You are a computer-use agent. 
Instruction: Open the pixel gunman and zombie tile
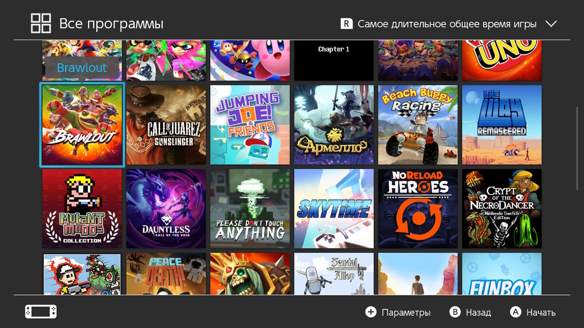click(82, 274)
